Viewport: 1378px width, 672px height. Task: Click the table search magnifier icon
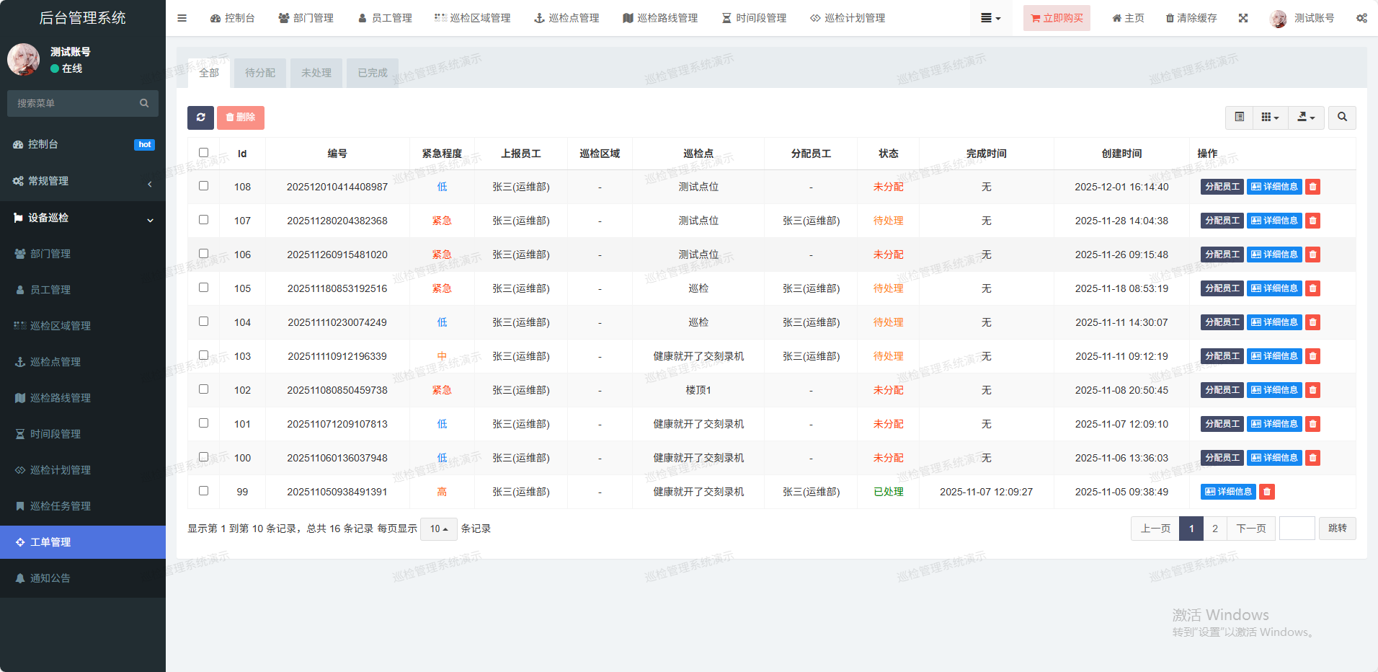coord(1342,118)
